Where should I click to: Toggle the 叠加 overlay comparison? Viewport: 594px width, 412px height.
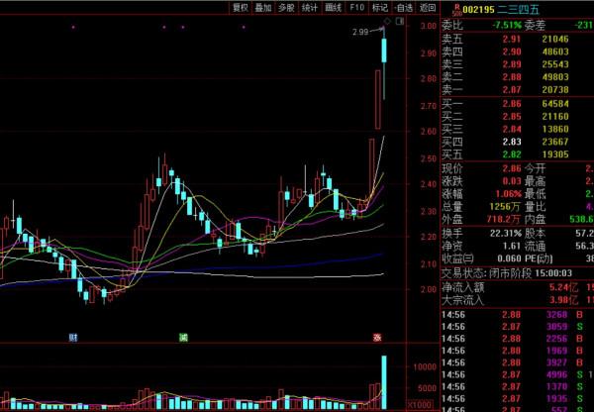(x=263, y=7)
